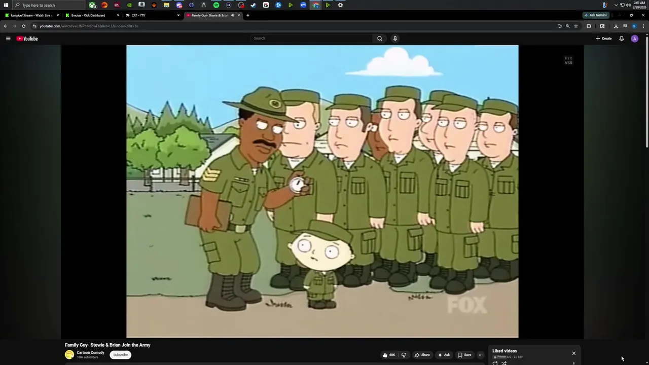
Task: Share the video
Action: [422, 355]
